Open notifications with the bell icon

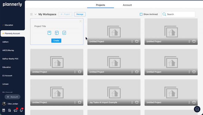pos(21,110)
